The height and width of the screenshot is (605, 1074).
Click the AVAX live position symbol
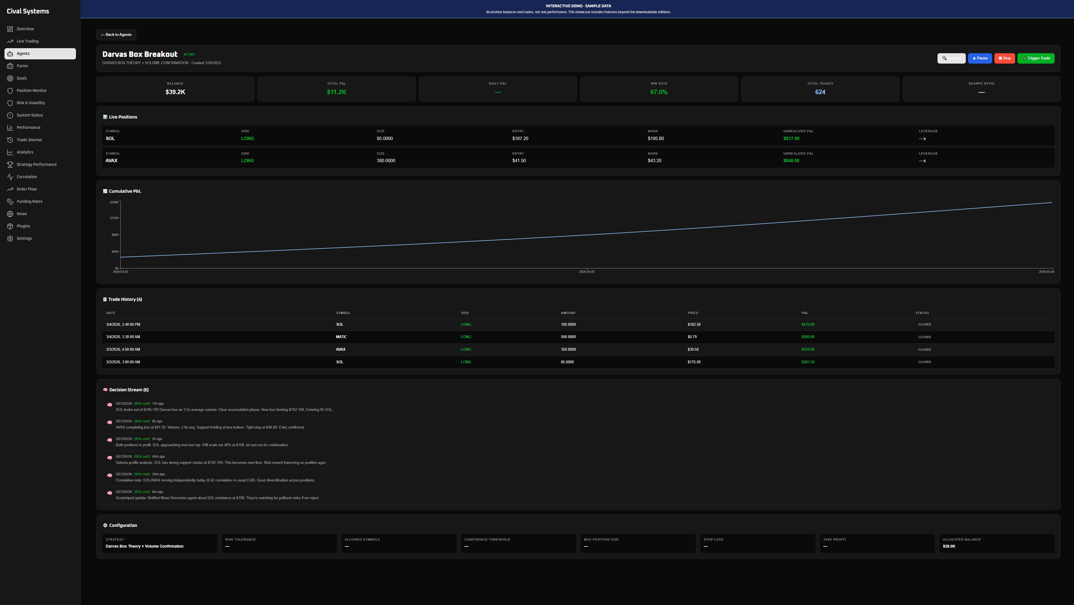pos(111,160)
